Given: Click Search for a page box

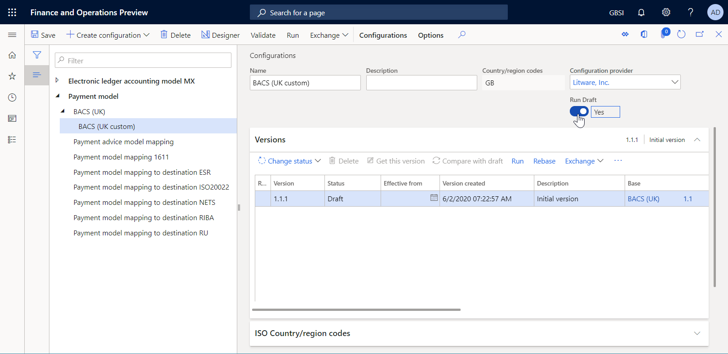Looking at the screenshot, I should click(x=379, y=13).
